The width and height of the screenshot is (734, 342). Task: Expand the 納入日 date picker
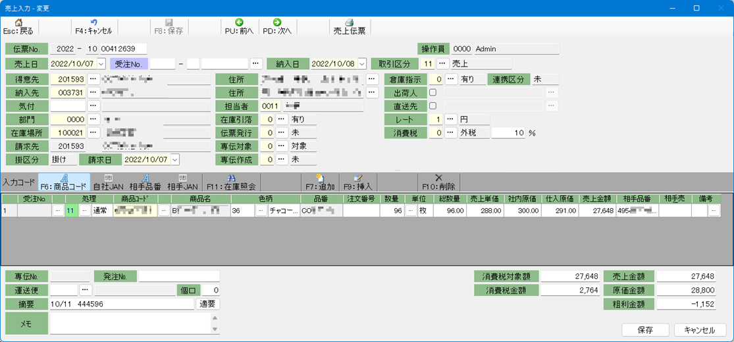[361, 64]
